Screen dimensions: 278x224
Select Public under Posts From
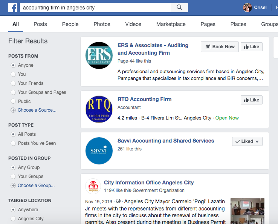coord(13,101)
